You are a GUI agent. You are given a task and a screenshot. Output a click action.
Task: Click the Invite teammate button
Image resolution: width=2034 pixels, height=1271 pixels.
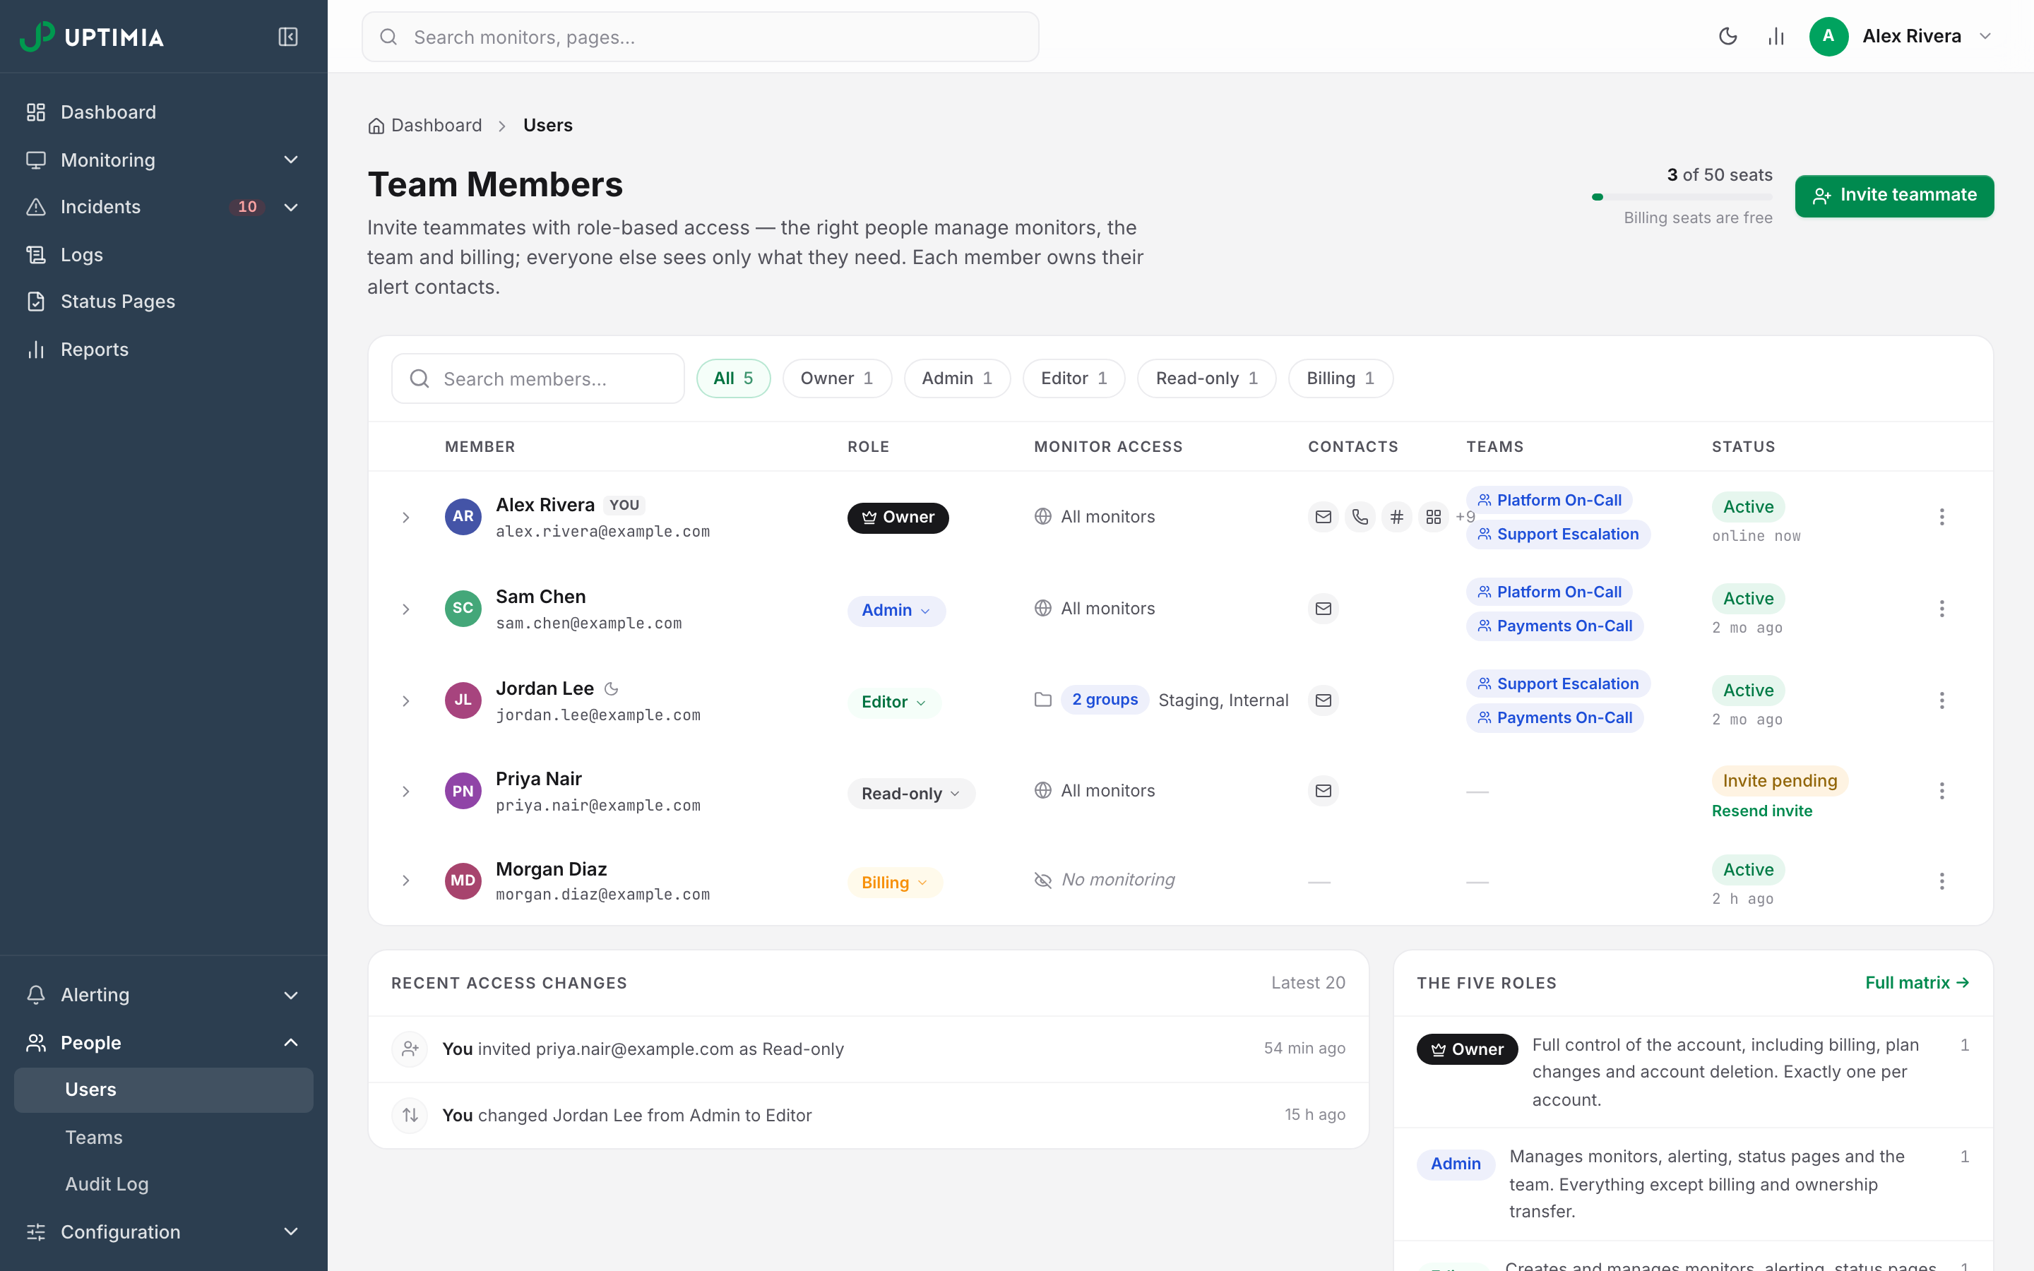1894,196
